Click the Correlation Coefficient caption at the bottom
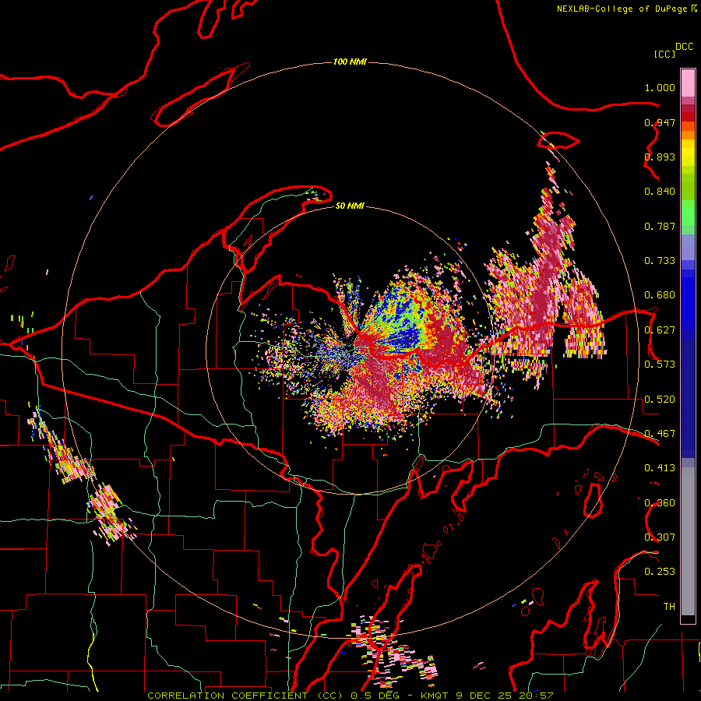Screen dimensions: 701x701 350,696
